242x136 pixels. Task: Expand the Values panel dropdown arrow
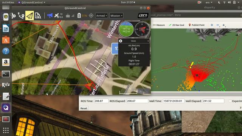click(148, 41)
